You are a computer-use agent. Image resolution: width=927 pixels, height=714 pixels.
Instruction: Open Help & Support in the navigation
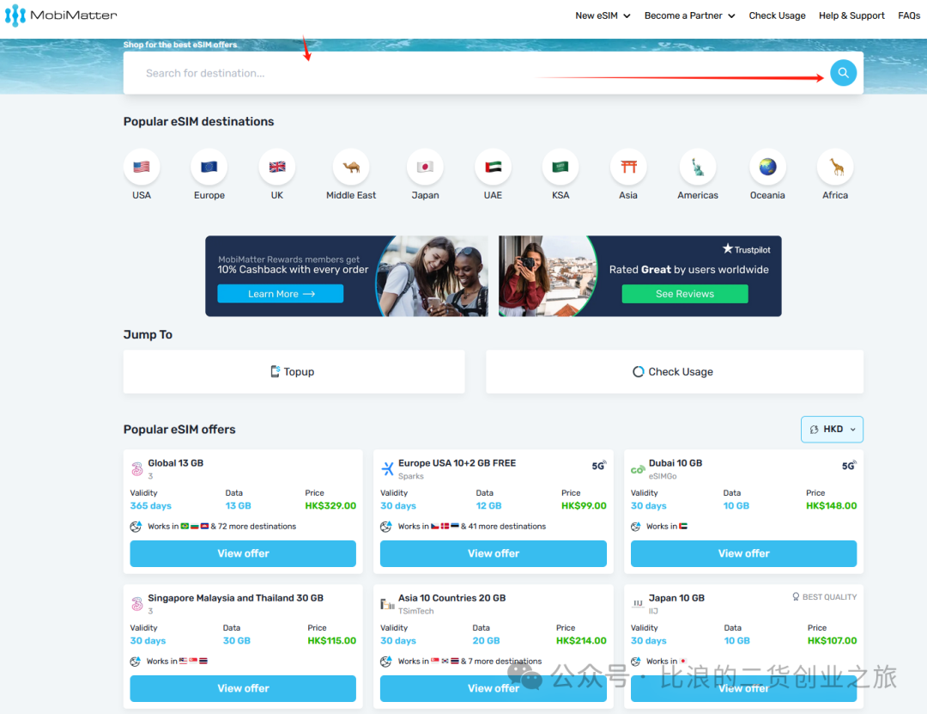851,15
